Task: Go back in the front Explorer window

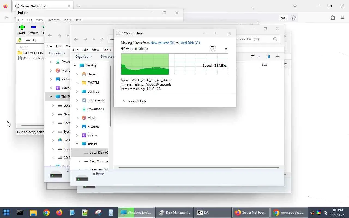Action: tap(76, 39)
